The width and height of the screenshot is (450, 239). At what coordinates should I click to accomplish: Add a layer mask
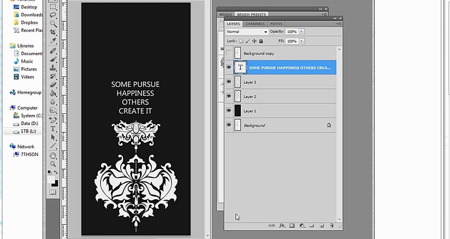pos(292,226)
